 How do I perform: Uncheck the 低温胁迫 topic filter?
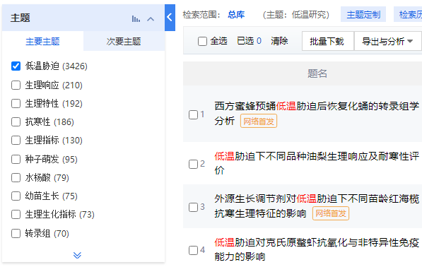coord(16,66)
